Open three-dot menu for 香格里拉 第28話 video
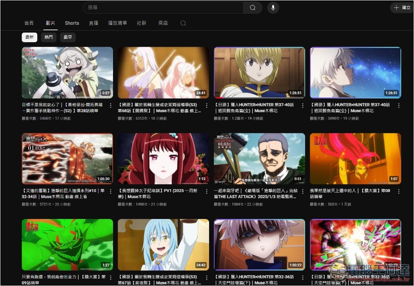The image size is (414, 286). (x=111, y=106)
